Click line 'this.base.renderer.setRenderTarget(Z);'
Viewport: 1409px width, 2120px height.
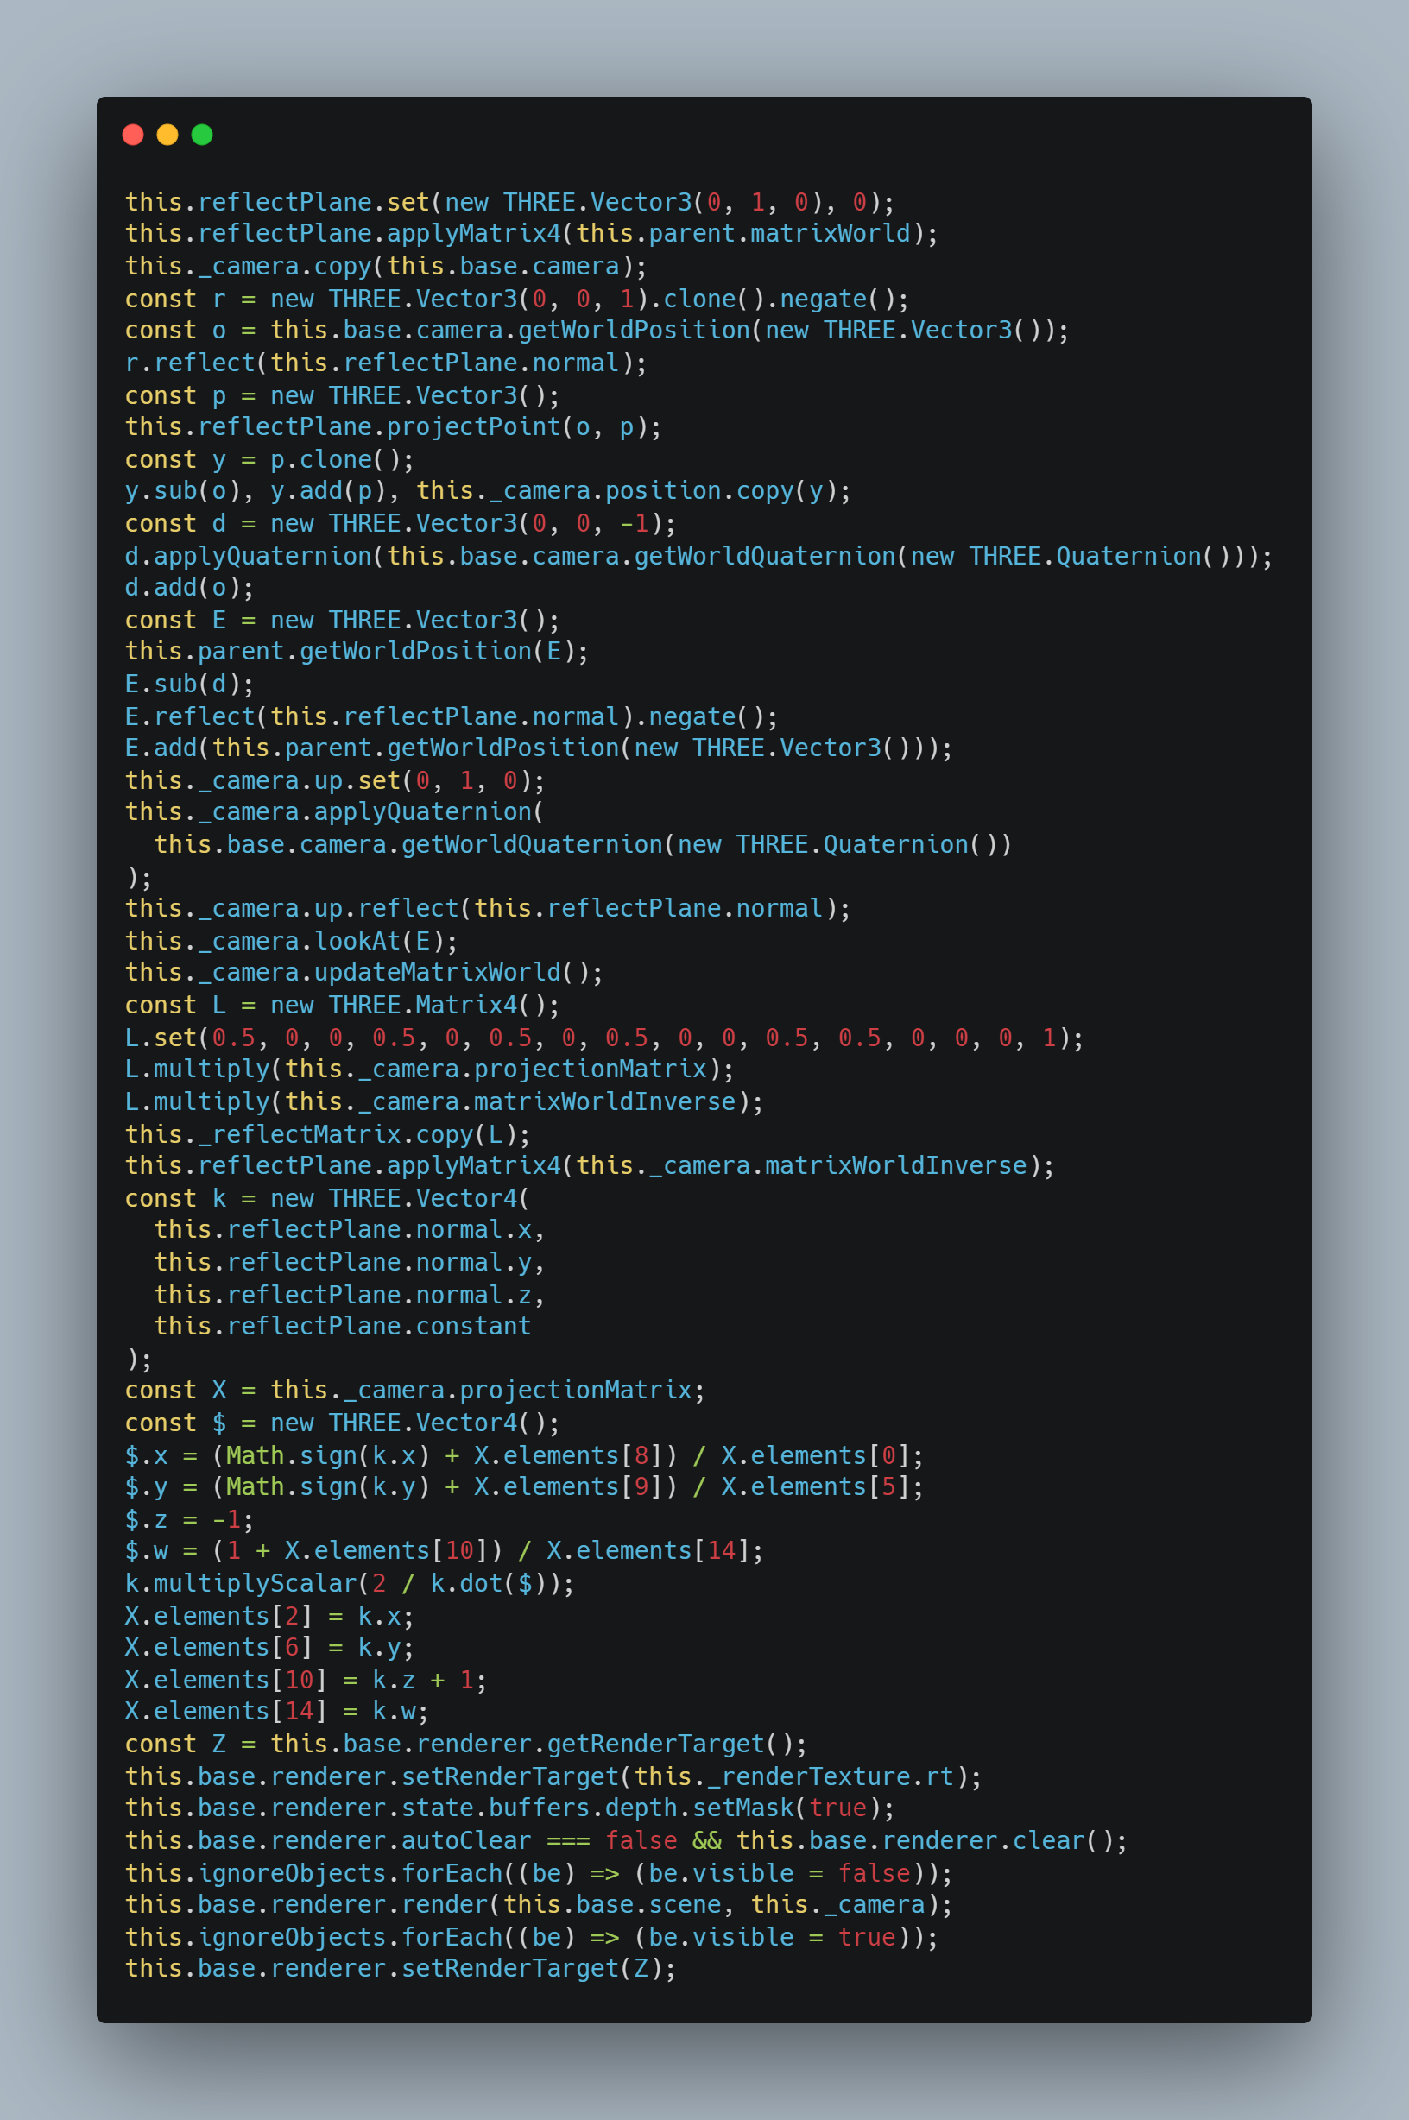pyautogui.click(x=400, y=1969)
